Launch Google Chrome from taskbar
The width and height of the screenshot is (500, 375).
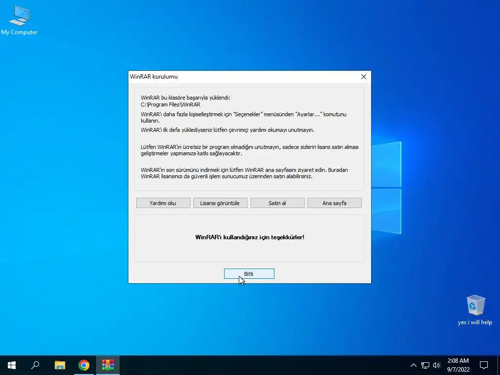pyautogui.click(x=84, y=365)
